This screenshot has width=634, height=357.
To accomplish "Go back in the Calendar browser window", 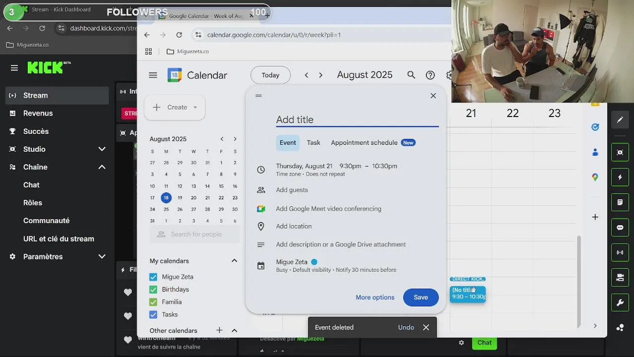I will (147, 35).
